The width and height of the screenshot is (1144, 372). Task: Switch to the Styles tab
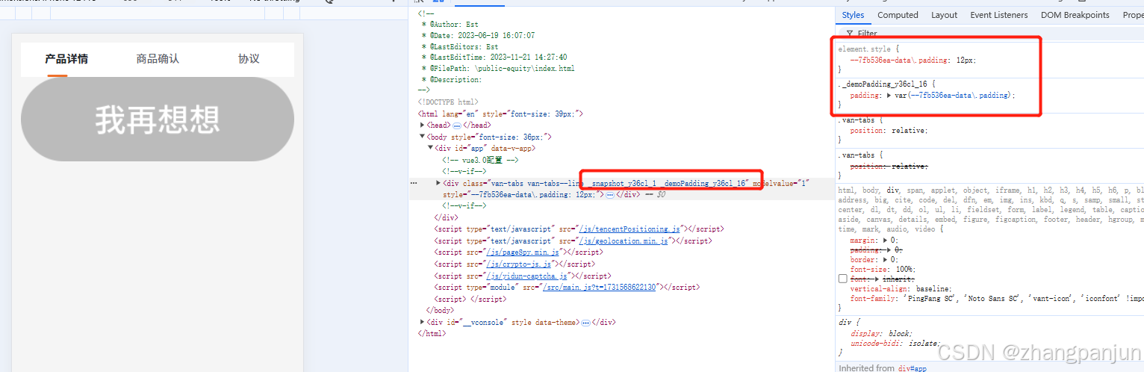pos(853,15)
